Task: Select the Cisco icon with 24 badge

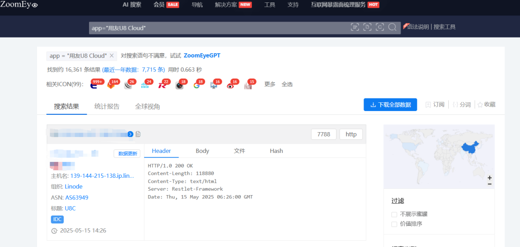Action: click(x=145, y=85)
